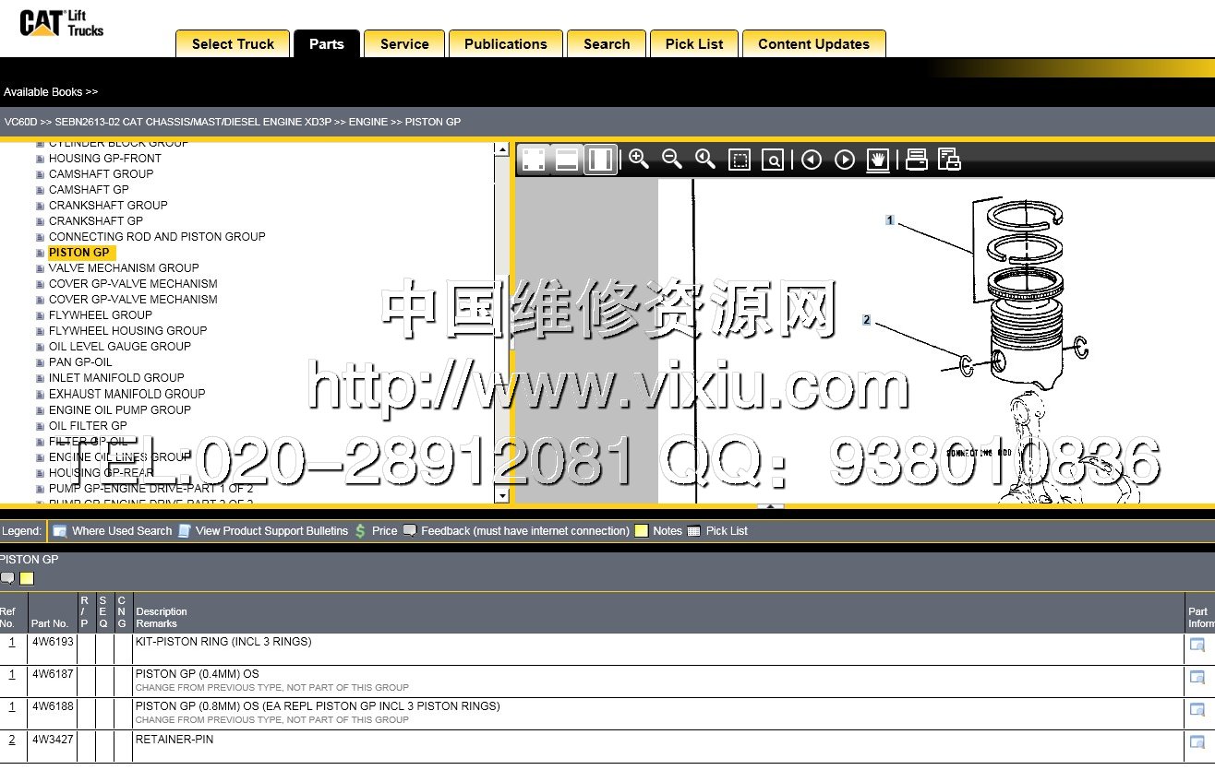The image size is (1215, 782).
Task: Open part information for RETAINER-PIN row
Action: pyautogui.click(x=1197, y=741)
